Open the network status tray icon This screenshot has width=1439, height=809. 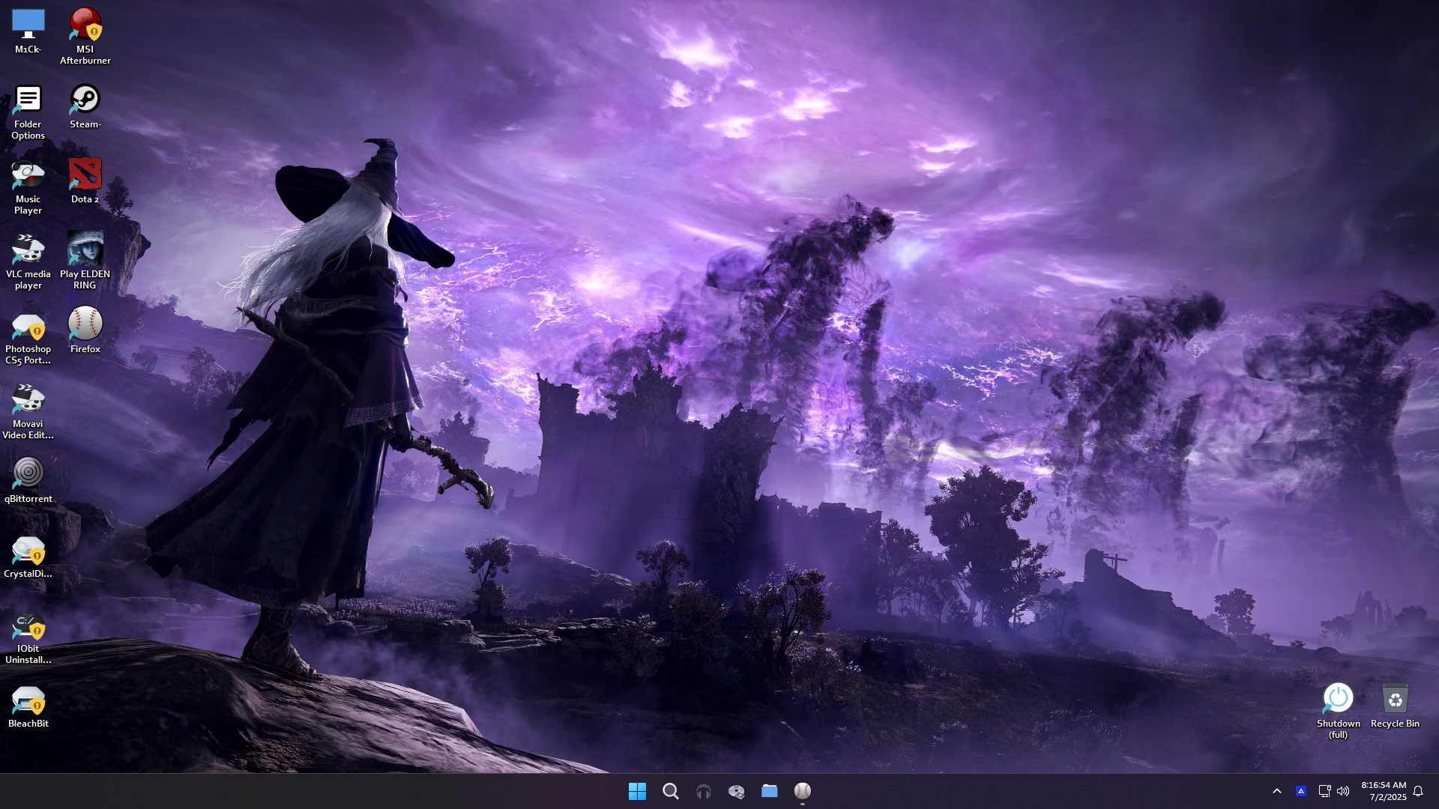click(x=1324, y=791)
